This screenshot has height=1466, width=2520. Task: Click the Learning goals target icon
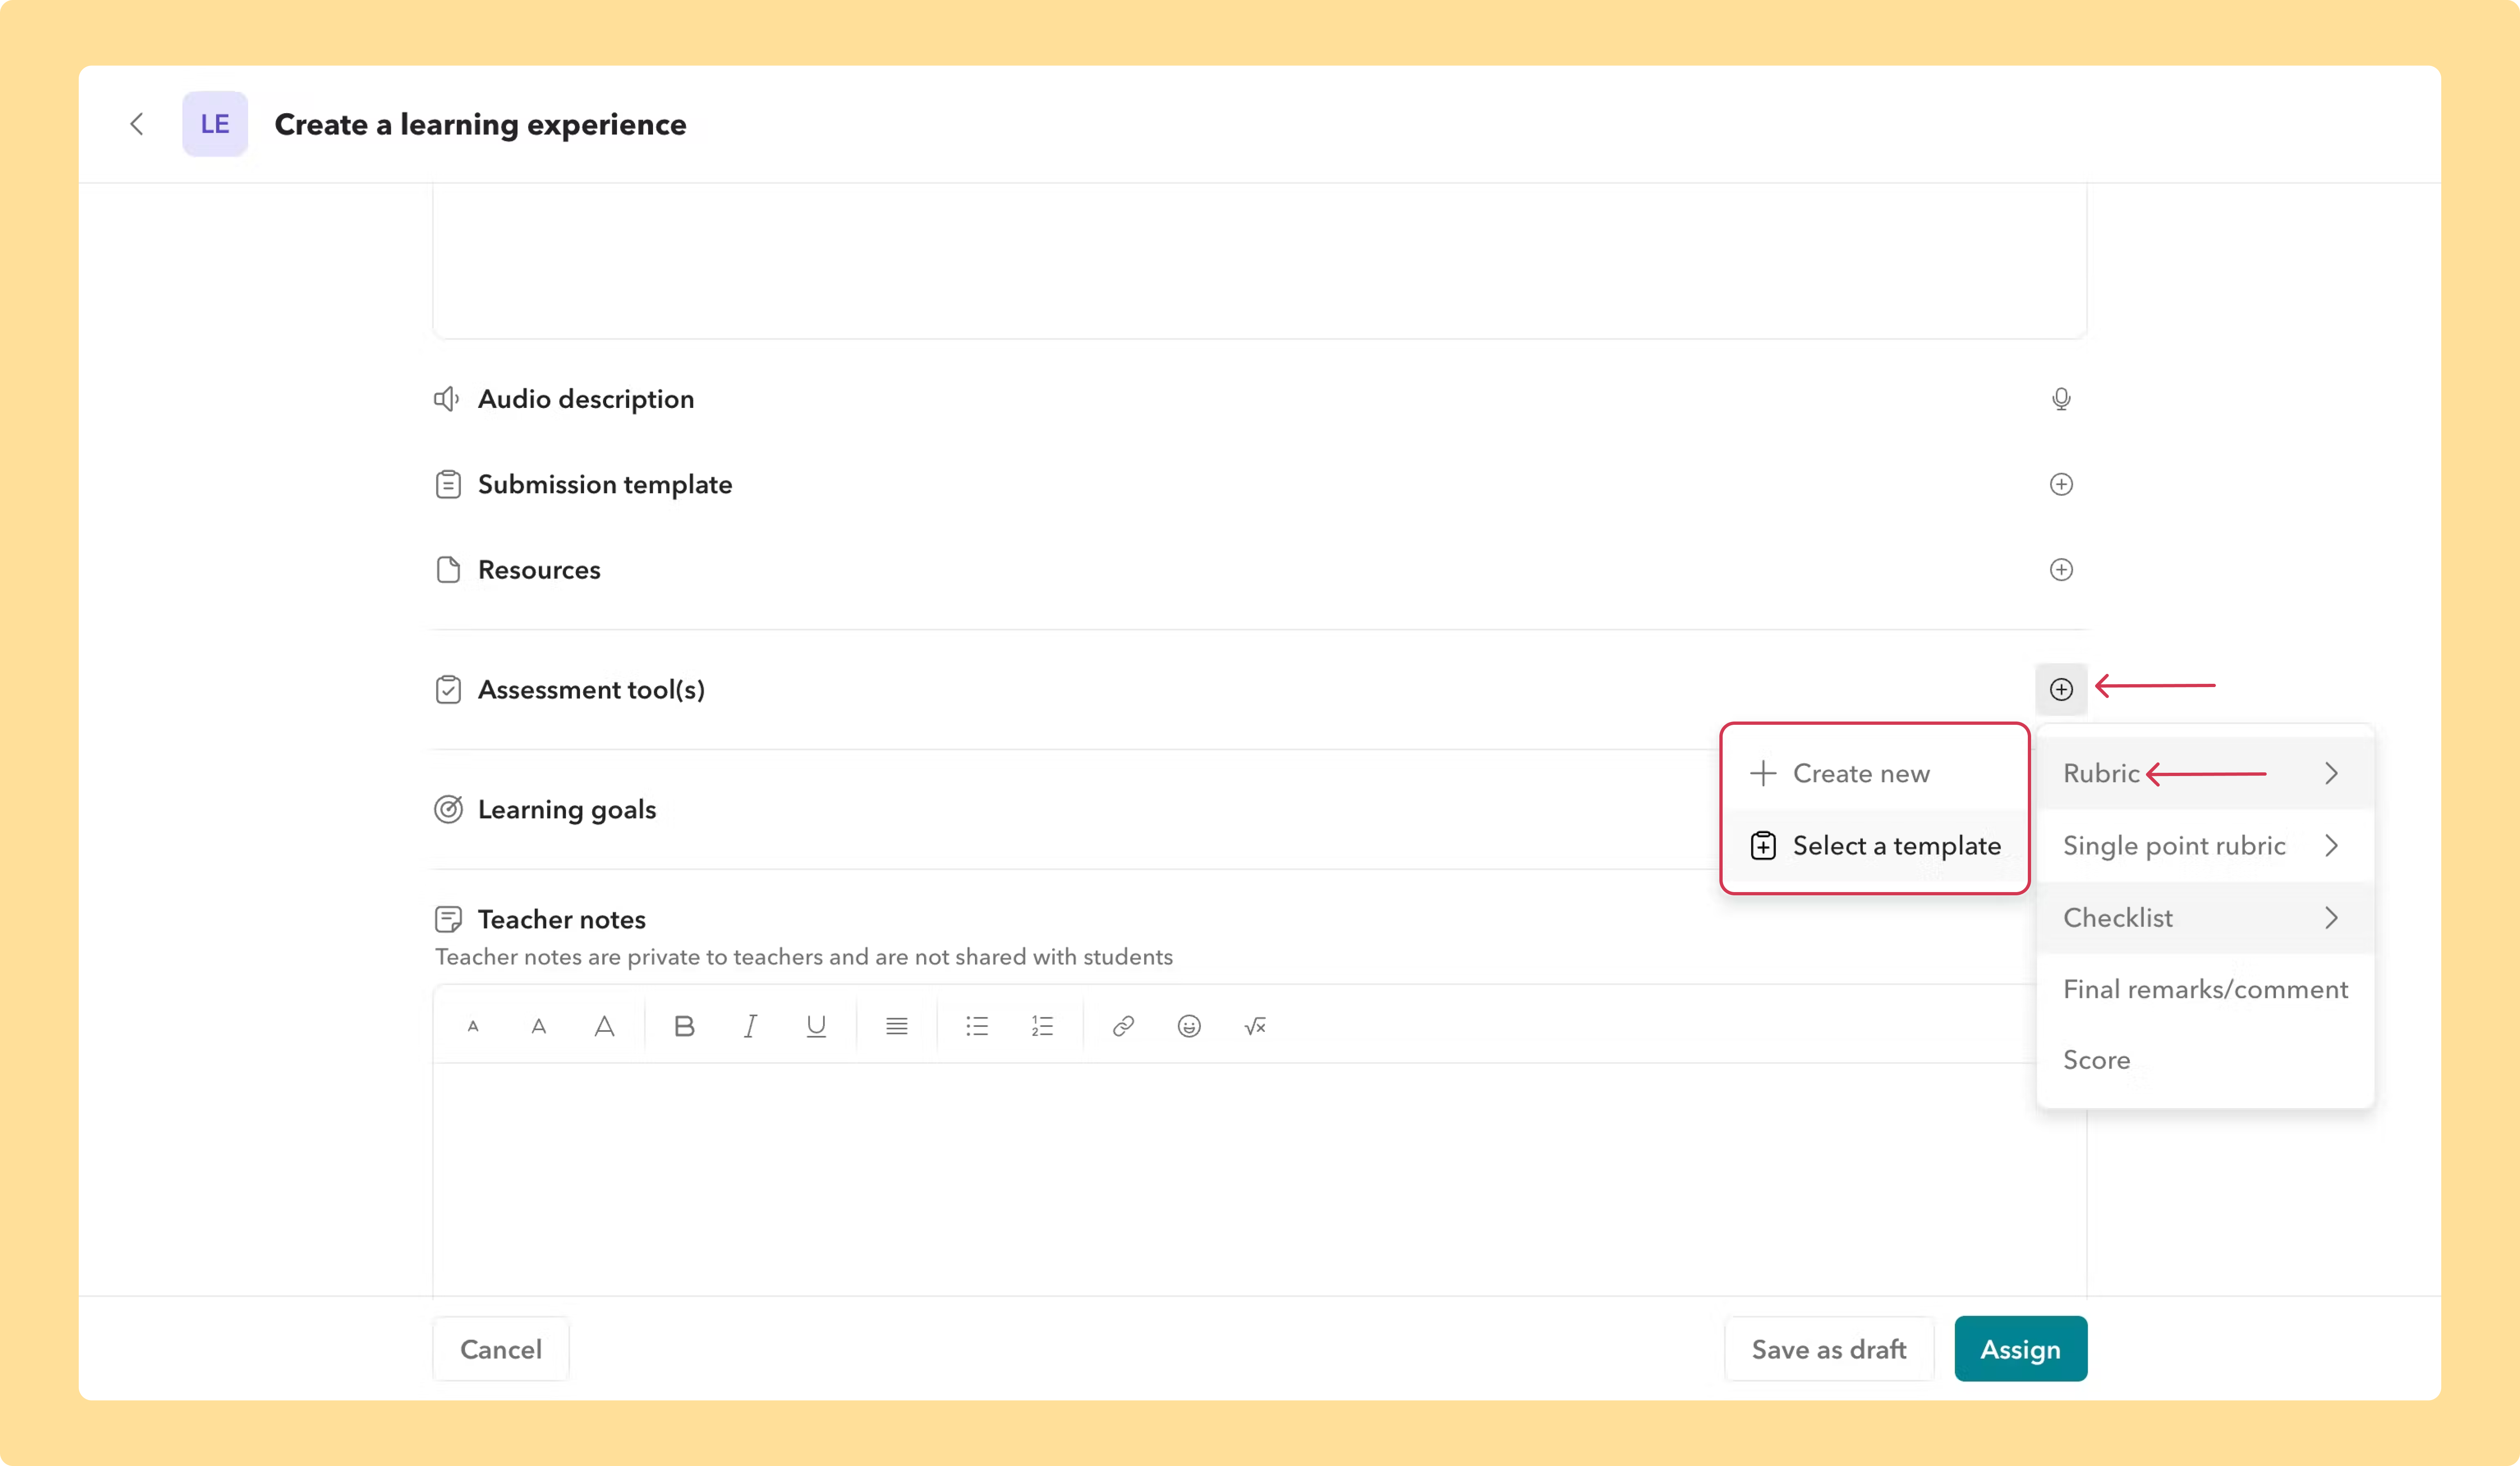click(x=448, y=809)
